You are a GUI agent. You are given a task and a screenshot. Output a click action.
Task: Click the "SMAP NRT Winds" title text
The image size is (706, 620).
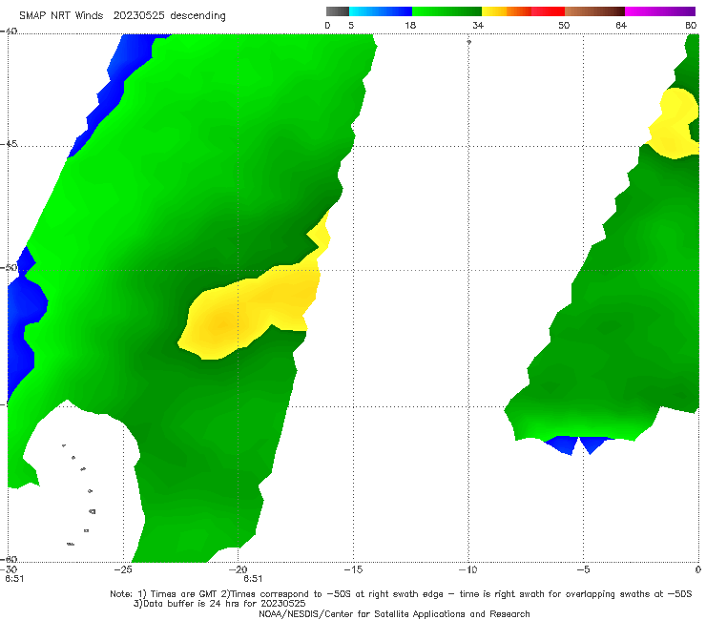61,15
